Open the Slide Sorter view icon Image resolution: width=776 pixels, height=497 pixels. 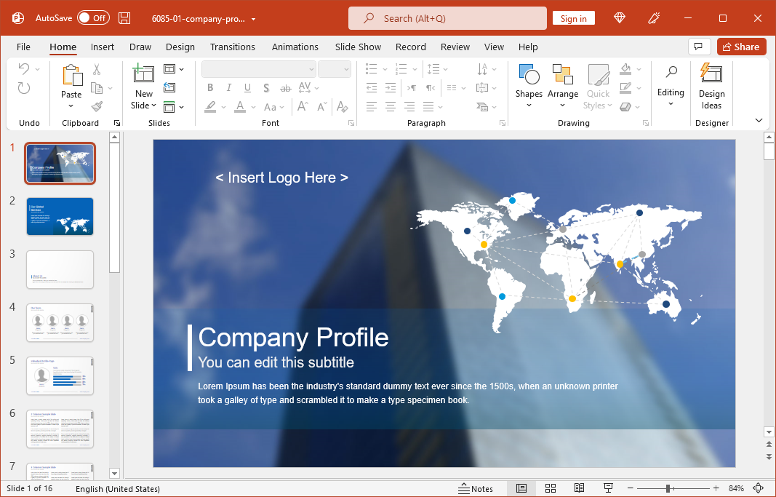point(551,488)
